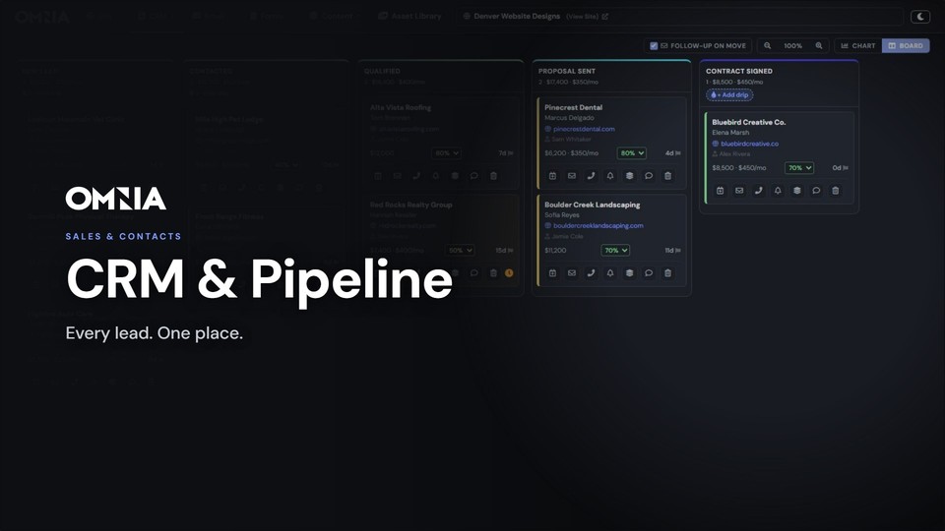Email icon on Pinecrest Dental card
Viewport: 945px width, 531px height.
click(571, 176)
